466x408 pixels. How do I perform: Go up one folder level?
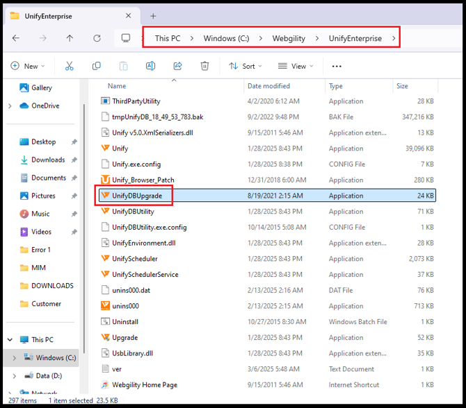point(70,38)
